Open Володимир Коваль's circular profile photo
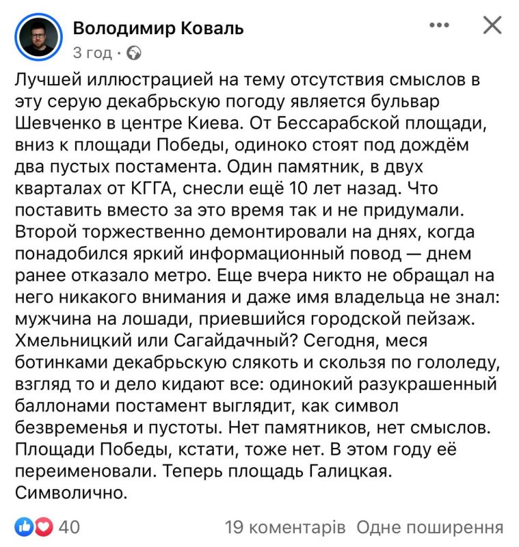The height and width of the screenshot is (547, 519). pyautogui.click(x=36, y=36)
